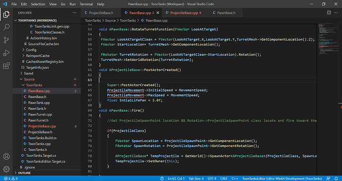The width and height of the screenshot is (342, 181).
Task: Open the Accounts menu icon
Action: click(6, 156)
